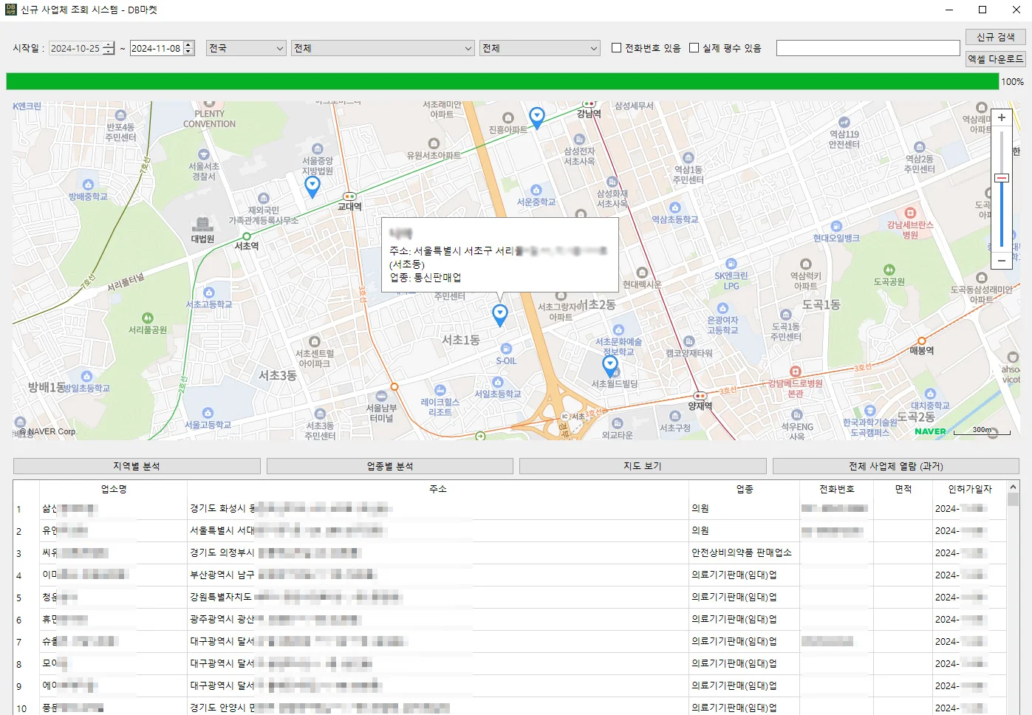Image resolution: width=1032 pixels, height=715 pixels.
Task: Sort by the 업종 column header
Action: pyautogui.click(x=745, y=489)
